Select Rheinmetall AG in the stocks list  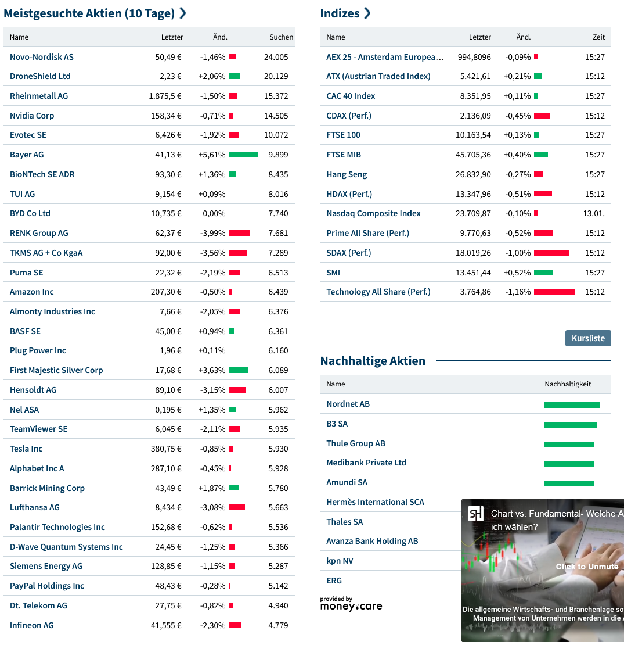tap(39, 96)
